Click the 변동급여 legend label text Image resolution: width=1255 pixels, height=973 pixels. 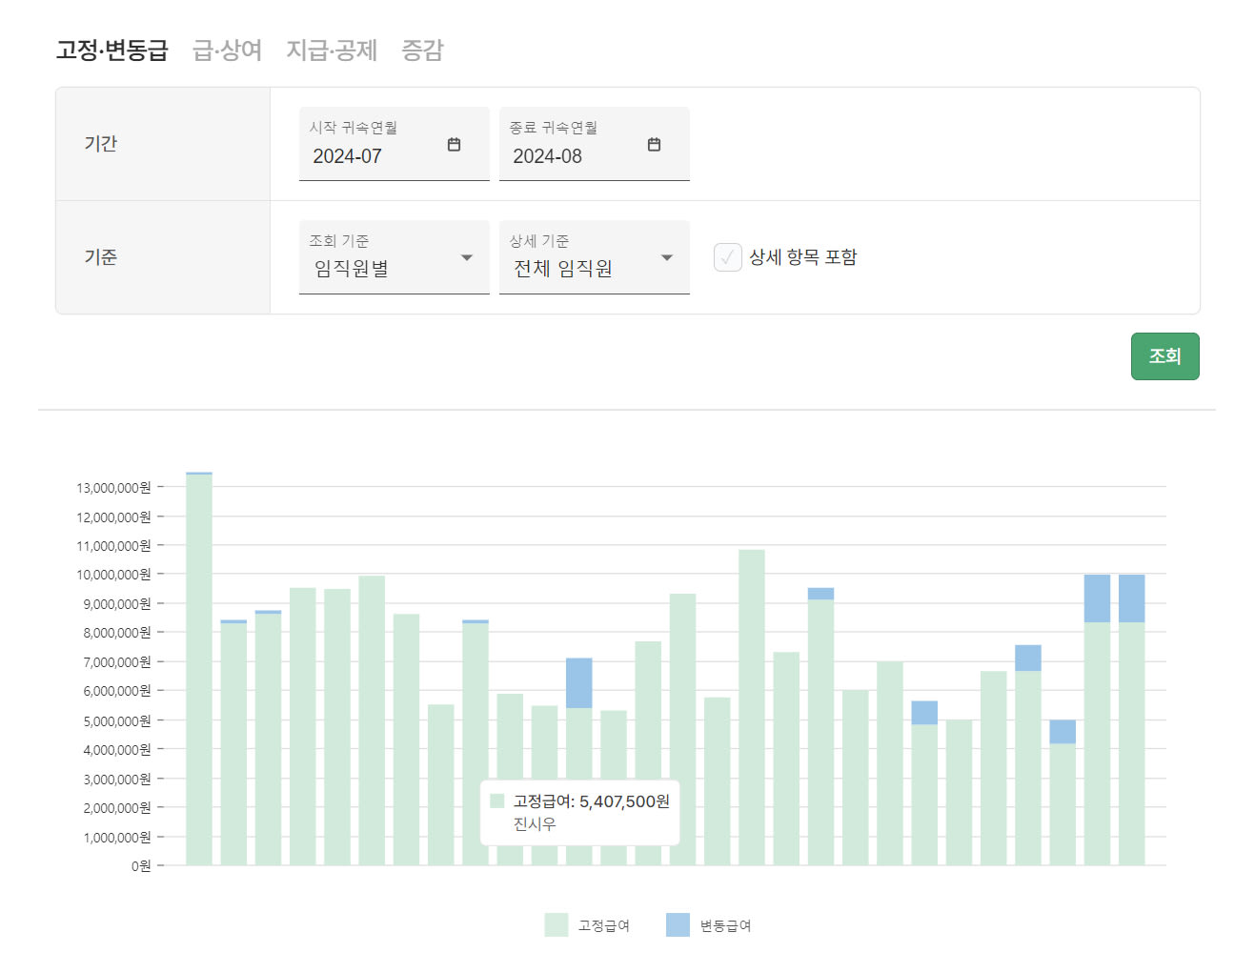click(x=726, y=925)
